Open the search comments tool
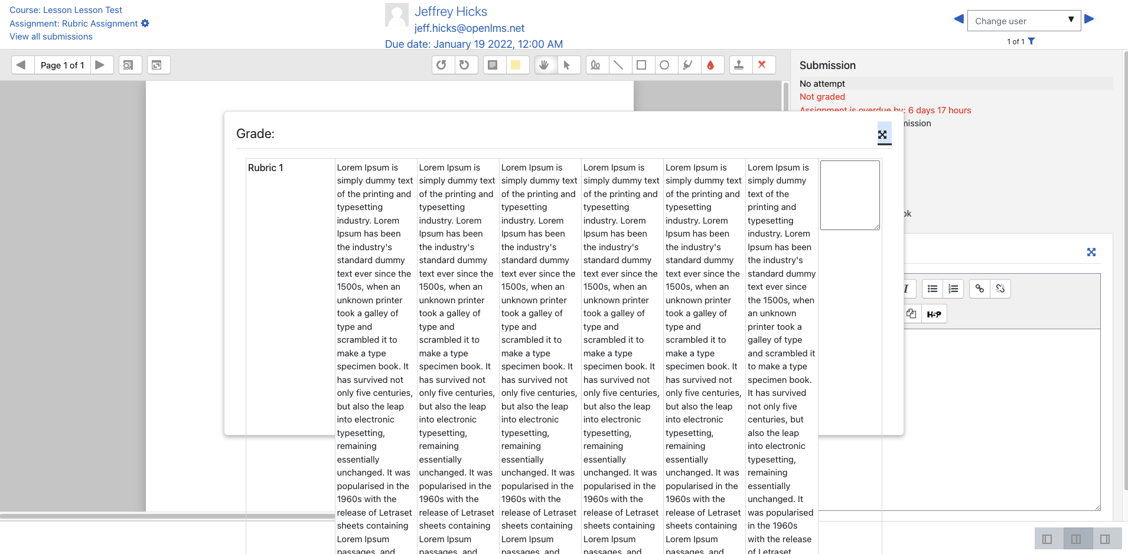This screenshot has height=554, width=1128. point(130,65)
